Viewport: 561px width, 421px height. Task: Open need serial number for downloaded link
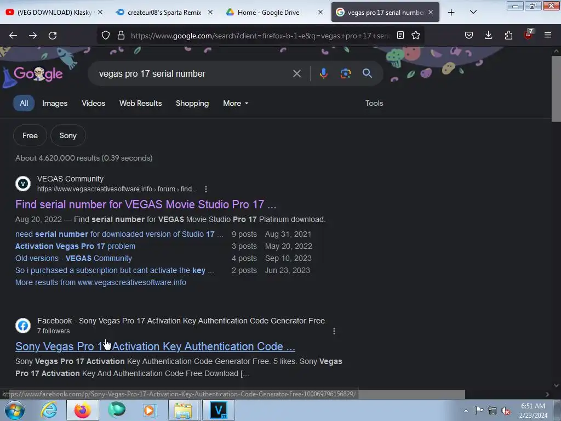click(x=119, y=234)
